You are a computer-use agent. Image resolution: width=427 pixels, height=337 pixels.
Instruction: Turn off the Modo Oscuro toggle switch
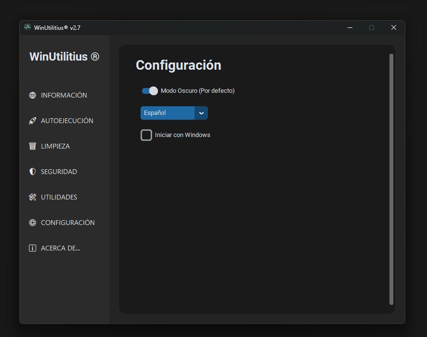(150, 91)
